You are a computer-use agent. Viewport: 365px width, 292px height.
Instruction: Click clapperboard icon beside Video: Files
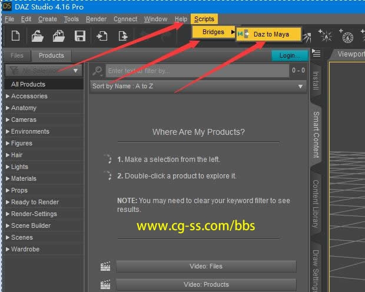(106, 267)
